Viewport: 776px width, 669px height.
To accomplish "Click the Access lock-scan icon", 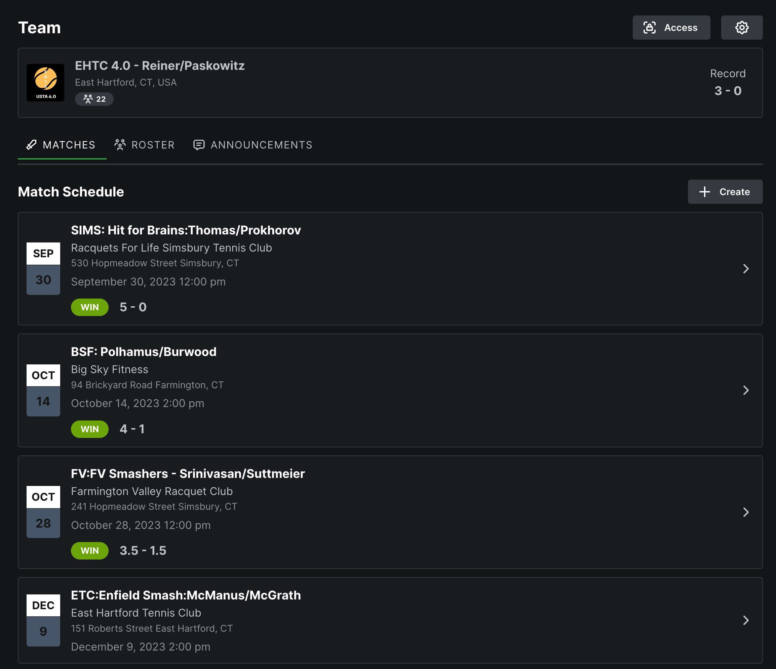I will tap(650, 28).
